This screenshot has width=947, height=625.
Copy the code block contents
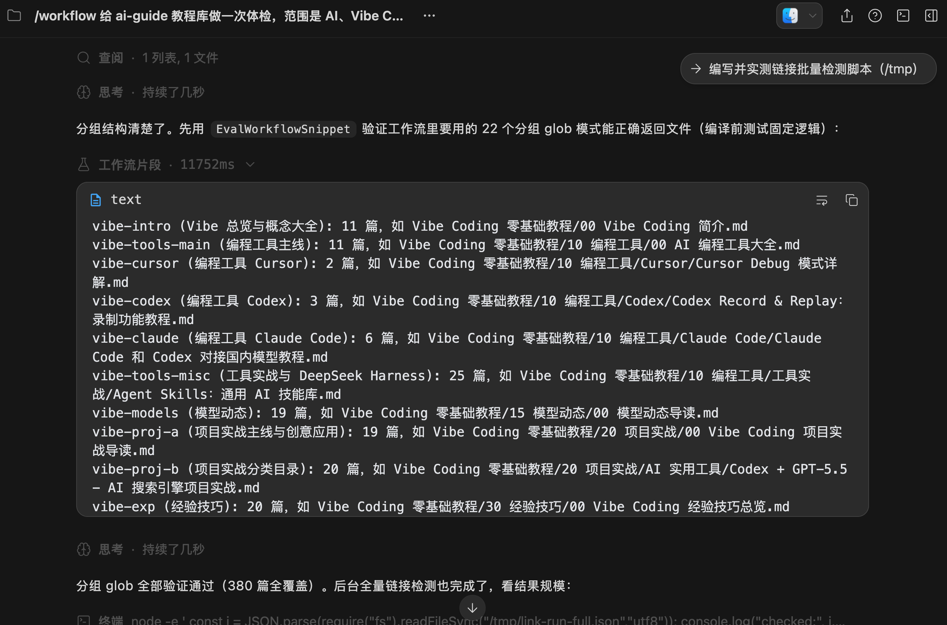click(x=852, y=200)
